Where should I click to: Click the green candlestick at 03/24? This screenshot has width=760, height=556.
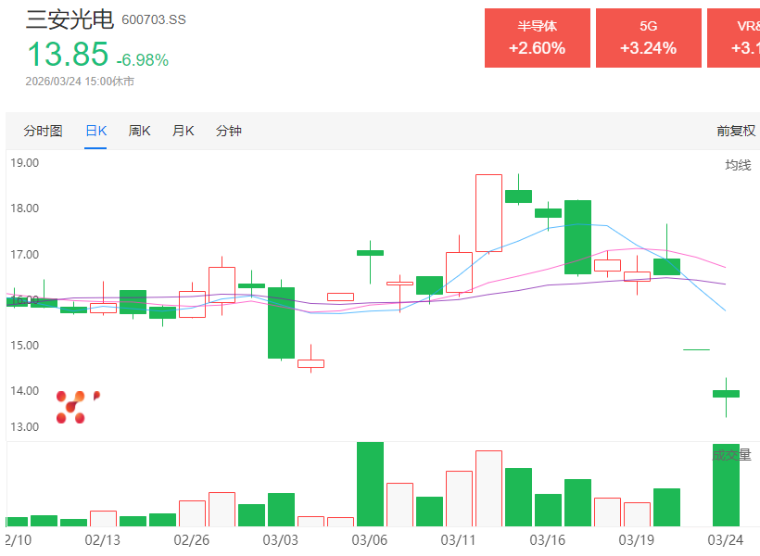(x=726, y=393)
